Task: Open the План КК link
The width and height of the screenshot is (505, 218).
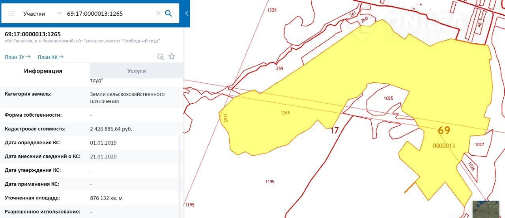Action: (x=50, y=57)
